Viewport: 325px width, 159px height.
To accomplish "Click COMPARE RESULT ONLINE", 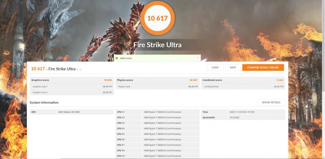I will (263, 68).
